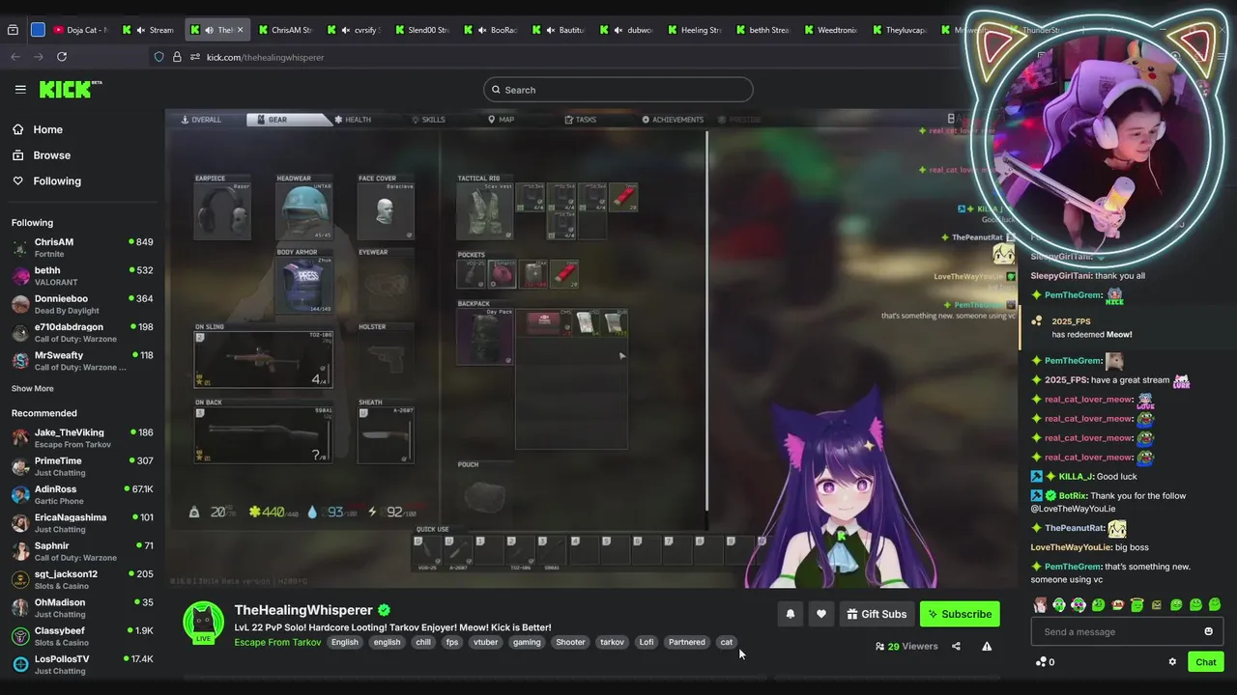Image resolution: width=1237 pixels, height=695 pixels.
Task: Click the cat tag
Action: pos(727,642)
